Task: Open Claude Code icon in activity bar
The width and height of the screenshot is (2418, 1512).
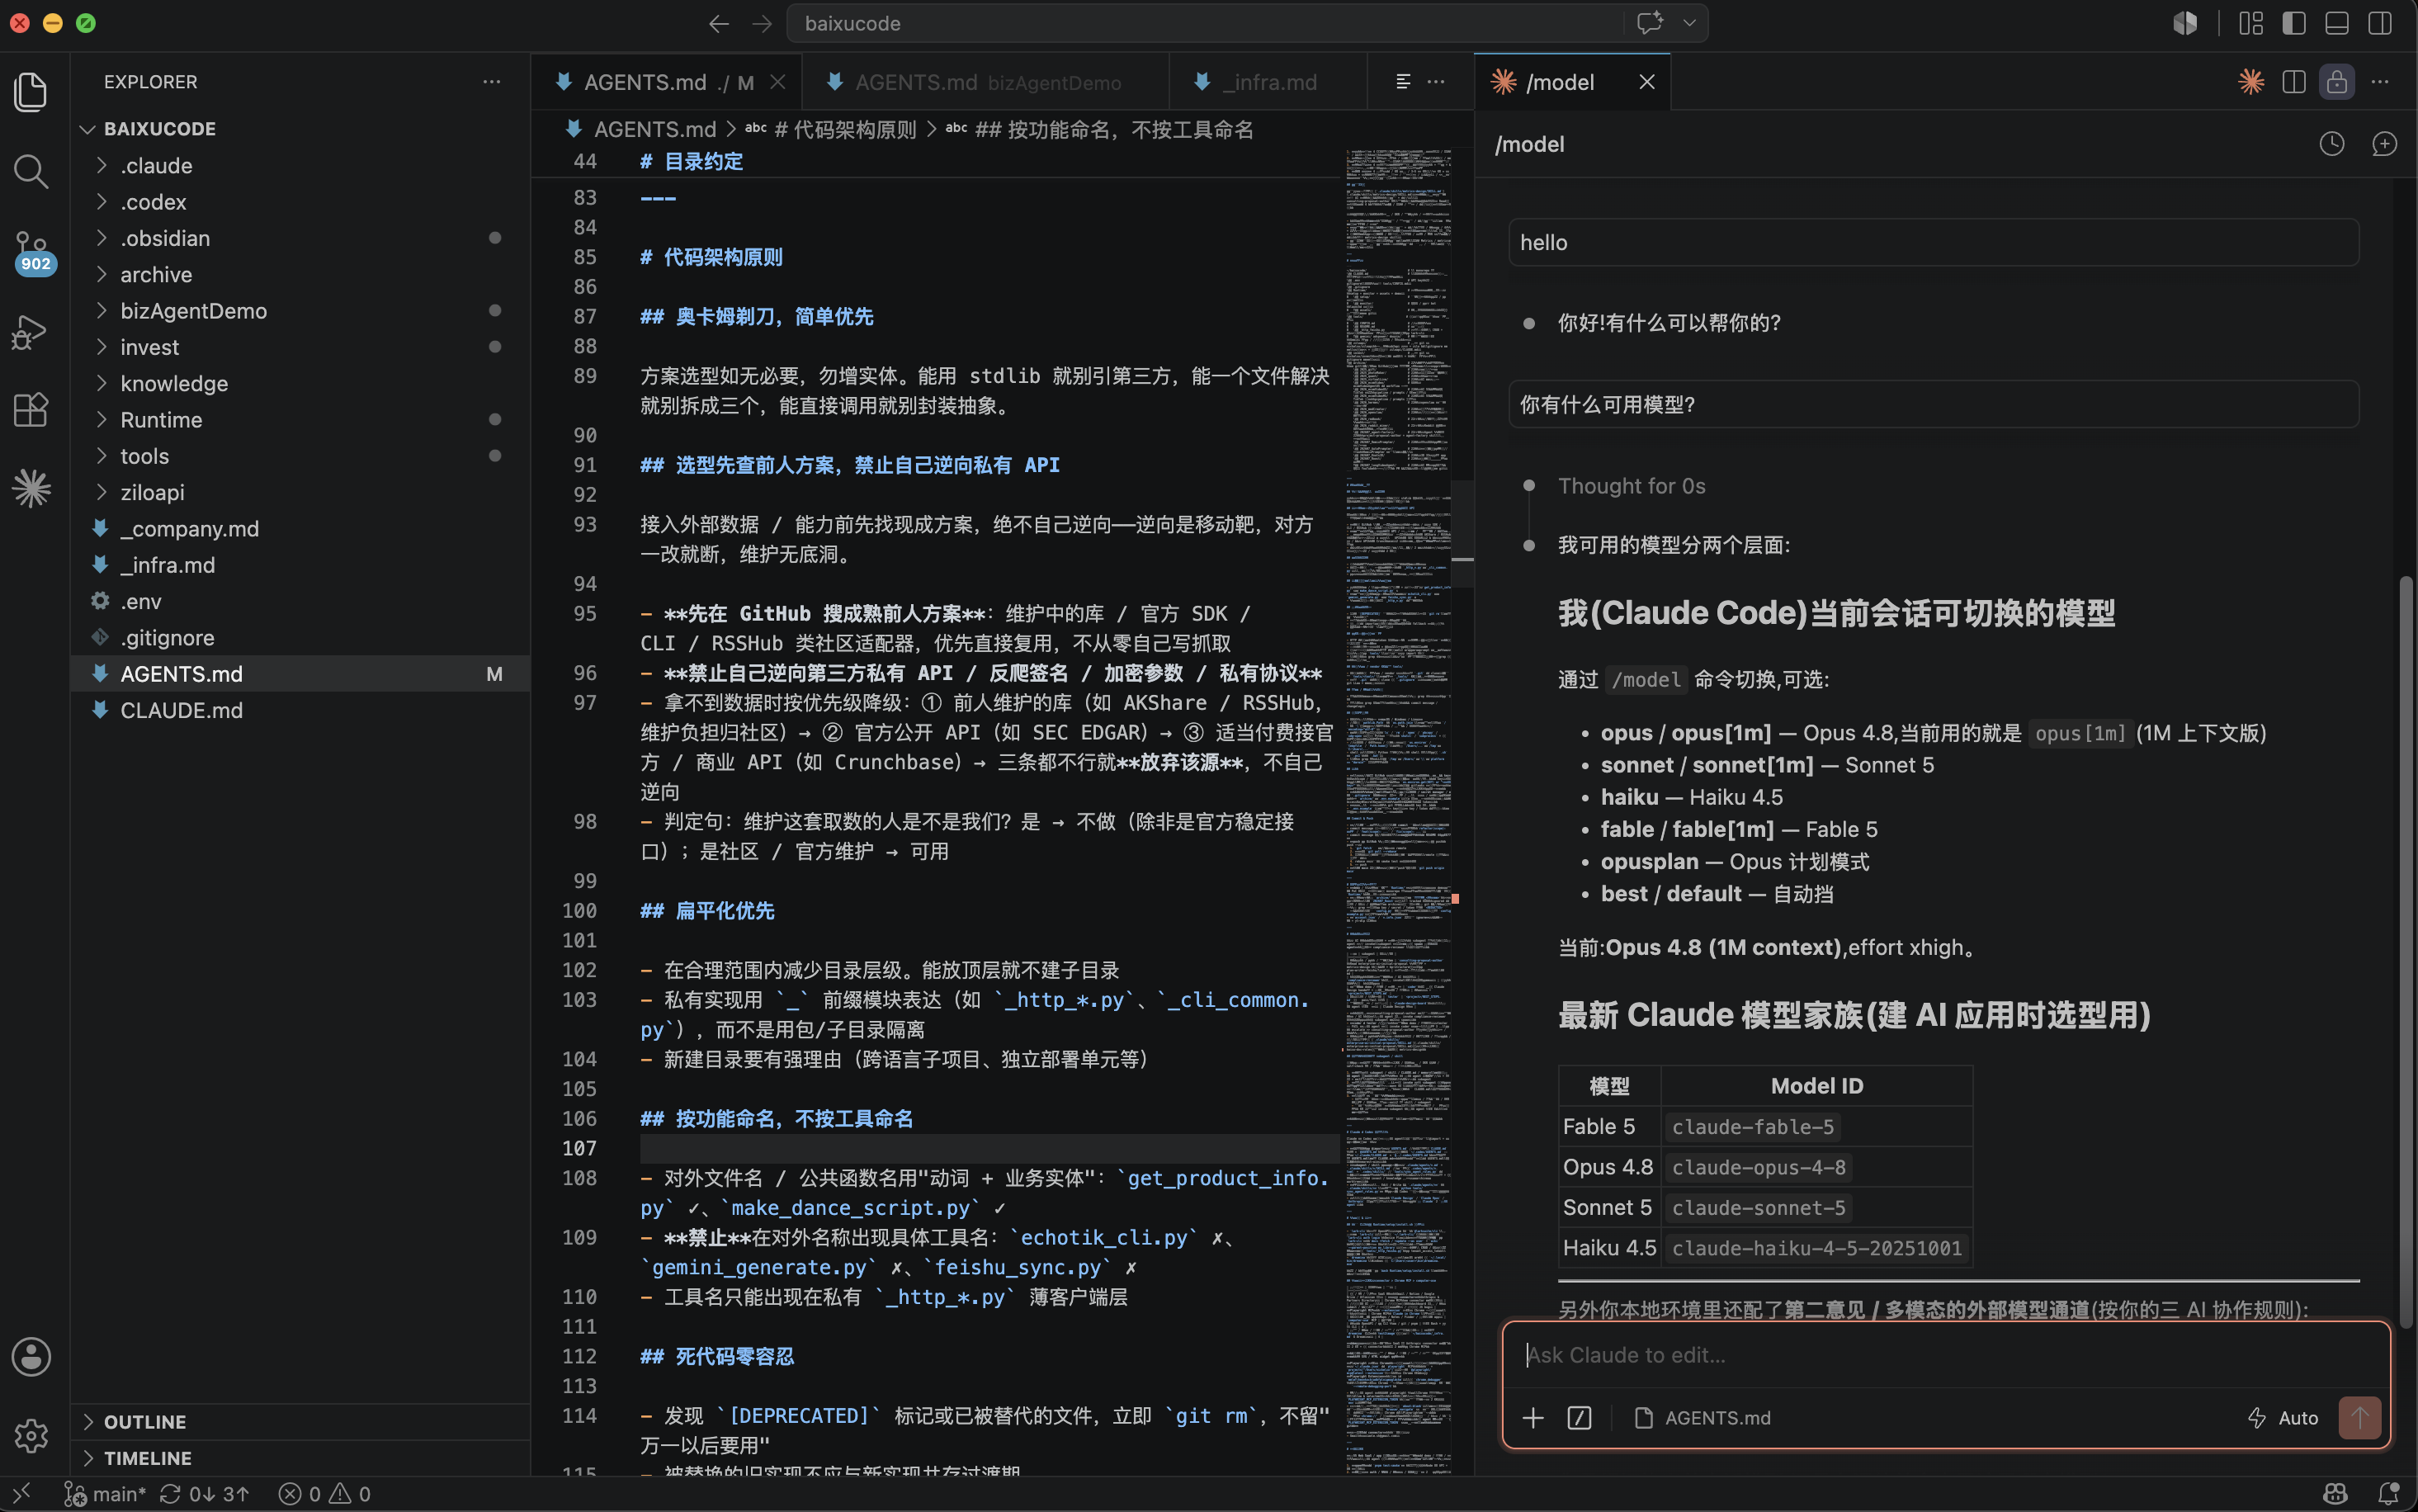Action: pyautogui.click(x=31, y=489)
